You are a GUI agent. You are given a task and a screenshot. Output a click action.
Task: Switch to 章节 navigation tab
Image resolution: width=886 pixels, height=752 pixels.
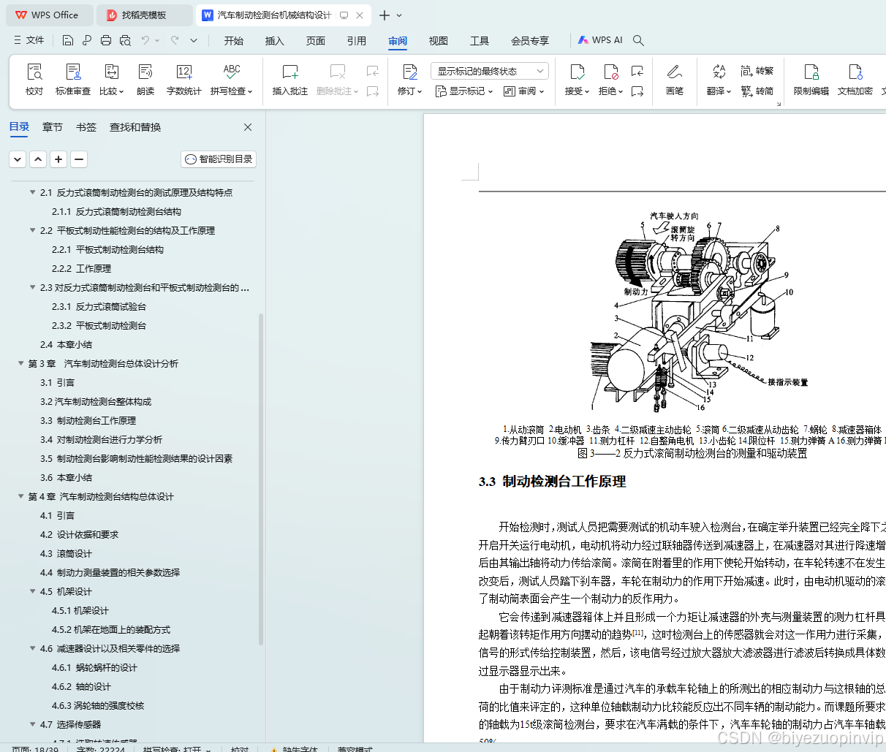53,127
